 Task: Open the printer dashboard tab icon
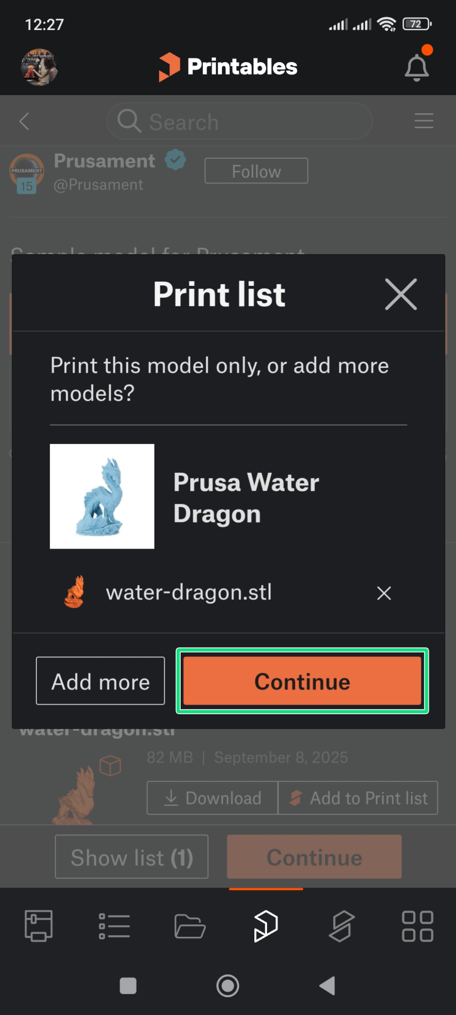tap(38, 926)
